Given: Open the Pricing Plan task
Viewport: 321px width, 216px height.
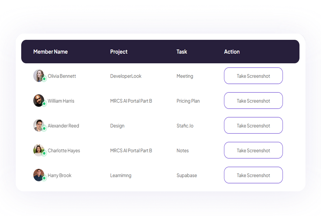Looking at the screenshot, I should pyautogui.click(x=188, y=101).
